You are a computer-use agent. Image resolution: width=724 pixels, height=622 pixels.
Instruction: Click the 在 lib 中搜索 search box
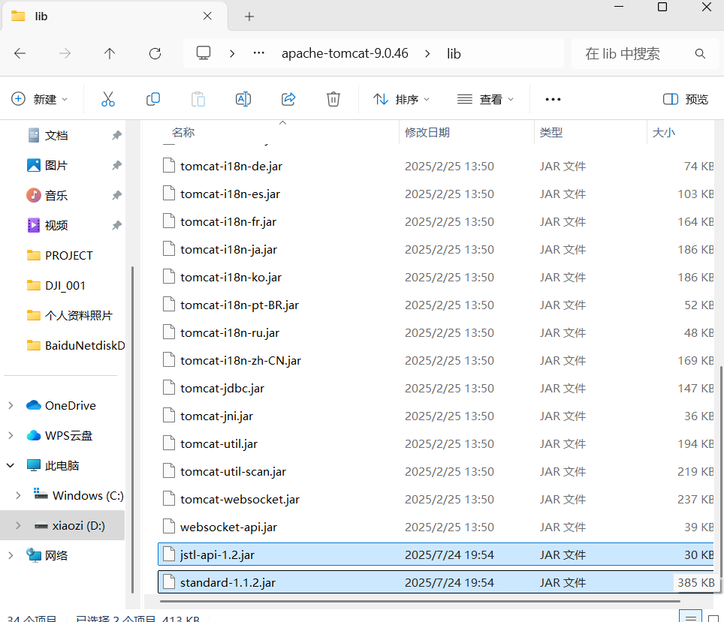coord(645,54)
